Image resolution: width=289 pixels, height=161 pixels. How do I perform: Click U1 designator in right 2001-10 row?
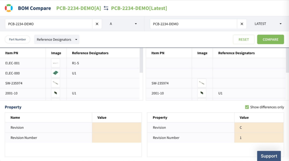coord(249,93)
